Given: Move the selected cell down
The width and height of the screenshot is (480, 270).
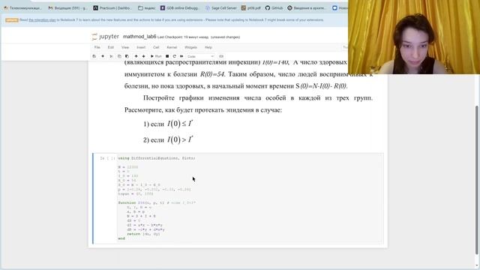Looking at the screenshot, I should pyautogui.click(x=143, y=56).
